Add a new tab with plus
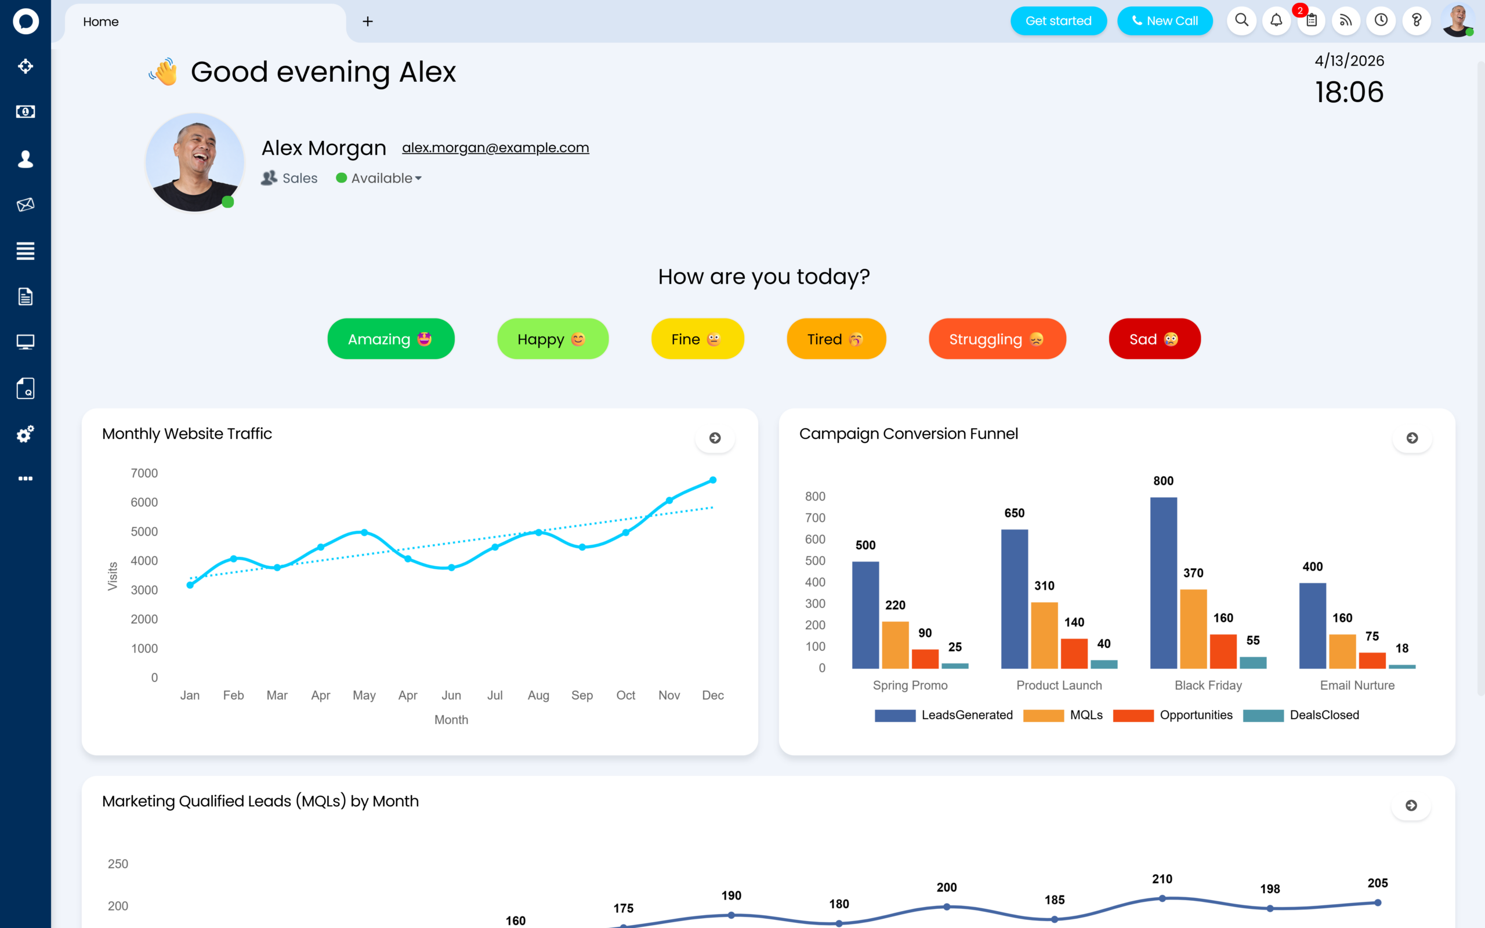1485x928 pixels. (368, 22)
